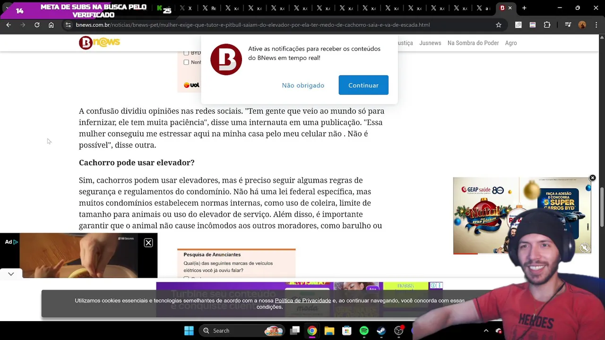Open Task View on the taskbar

[295, 331]
